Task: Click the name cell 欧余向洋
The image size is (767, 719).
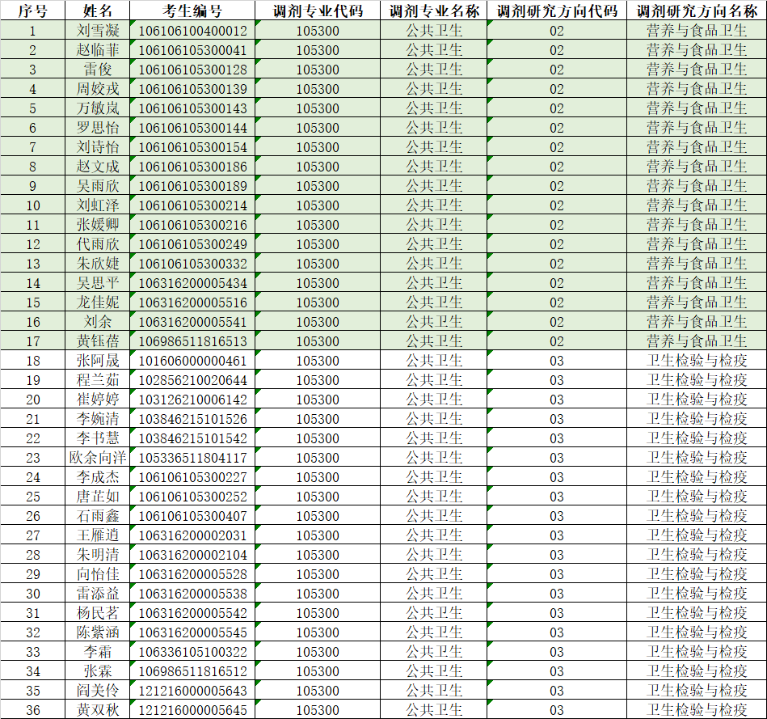Action: [x=98, y=458]
